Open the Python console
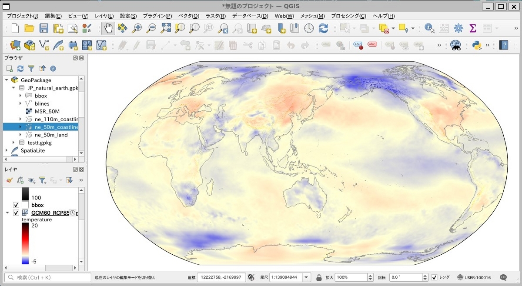This screenshot has width=522, height=286. tap(476, 45)
